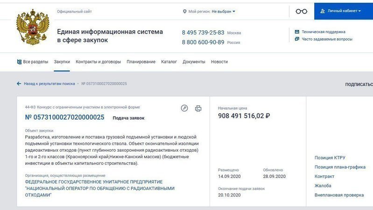Open the Планирование menu item
The image size is (373, 210).
click(141, 62)
